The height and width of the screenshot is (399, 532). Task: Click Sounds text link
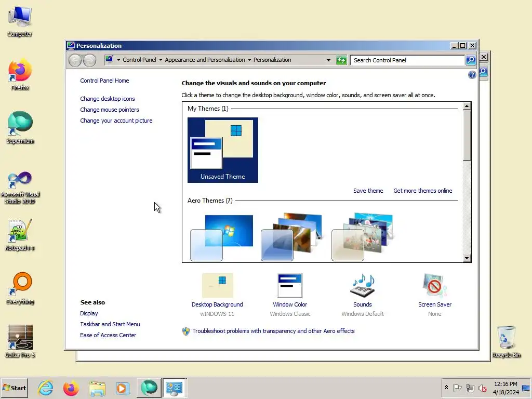click(362, 304)
